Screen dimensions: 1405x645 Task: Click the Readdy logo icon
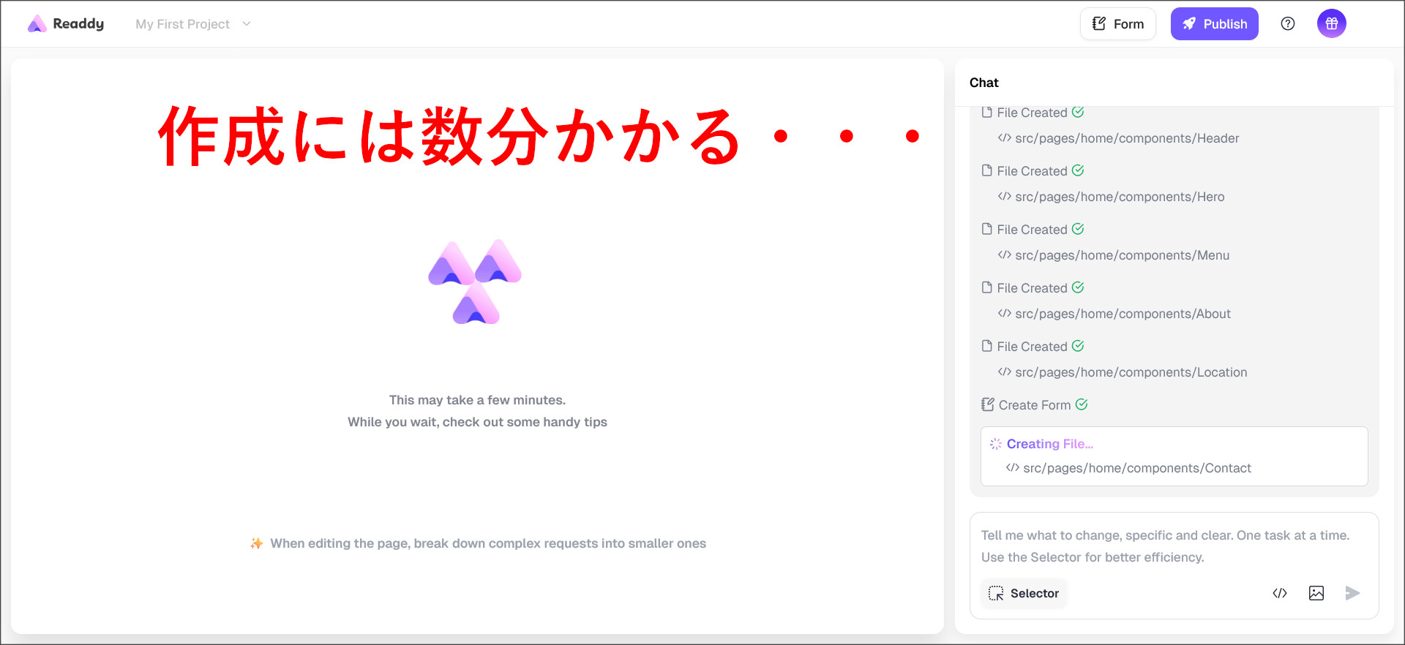point(37,24)
